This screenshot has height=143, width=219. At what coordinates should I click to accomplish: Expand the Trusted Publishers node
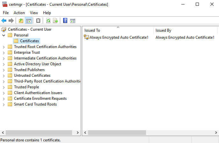(4, 70)
